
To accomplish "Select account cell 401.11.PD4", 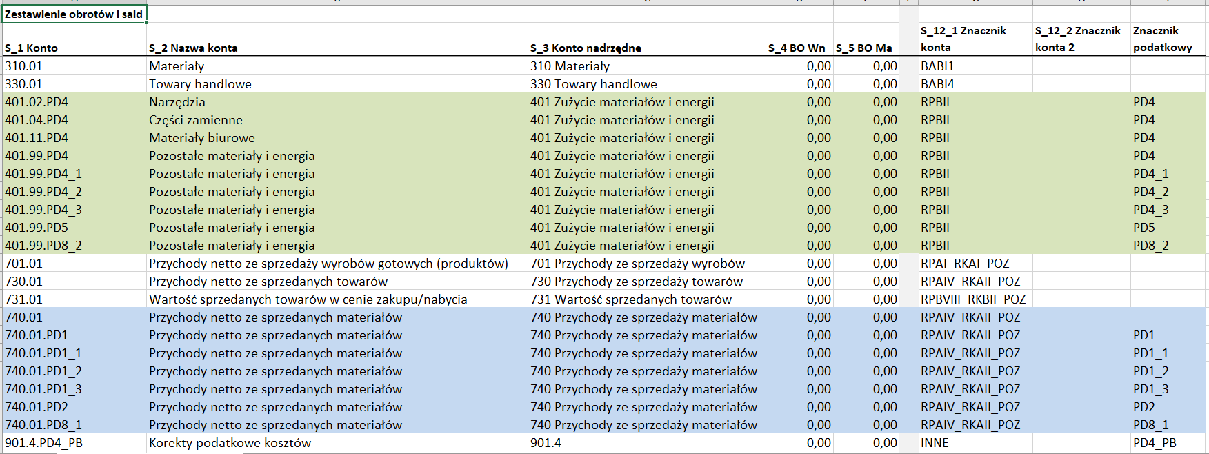I will click(x=74, y=137).
